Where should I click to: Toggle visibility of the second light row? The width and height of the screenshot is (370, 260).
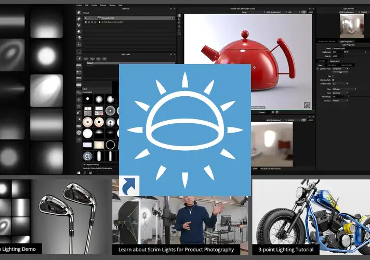(86, 22)
